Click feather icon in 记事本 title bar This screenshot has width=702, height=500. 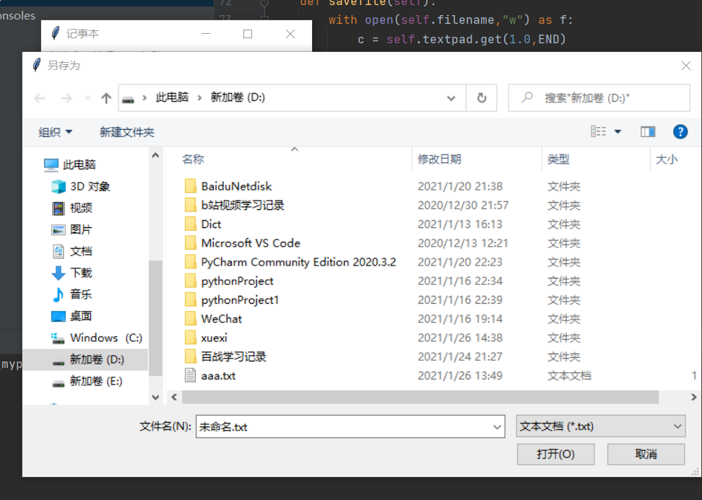(x=56, y=32)
